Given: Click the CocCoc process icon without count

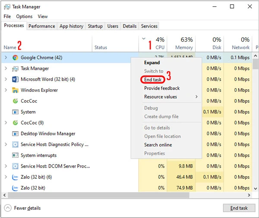Looking at the screenshot, I should (x=15, y=101).
